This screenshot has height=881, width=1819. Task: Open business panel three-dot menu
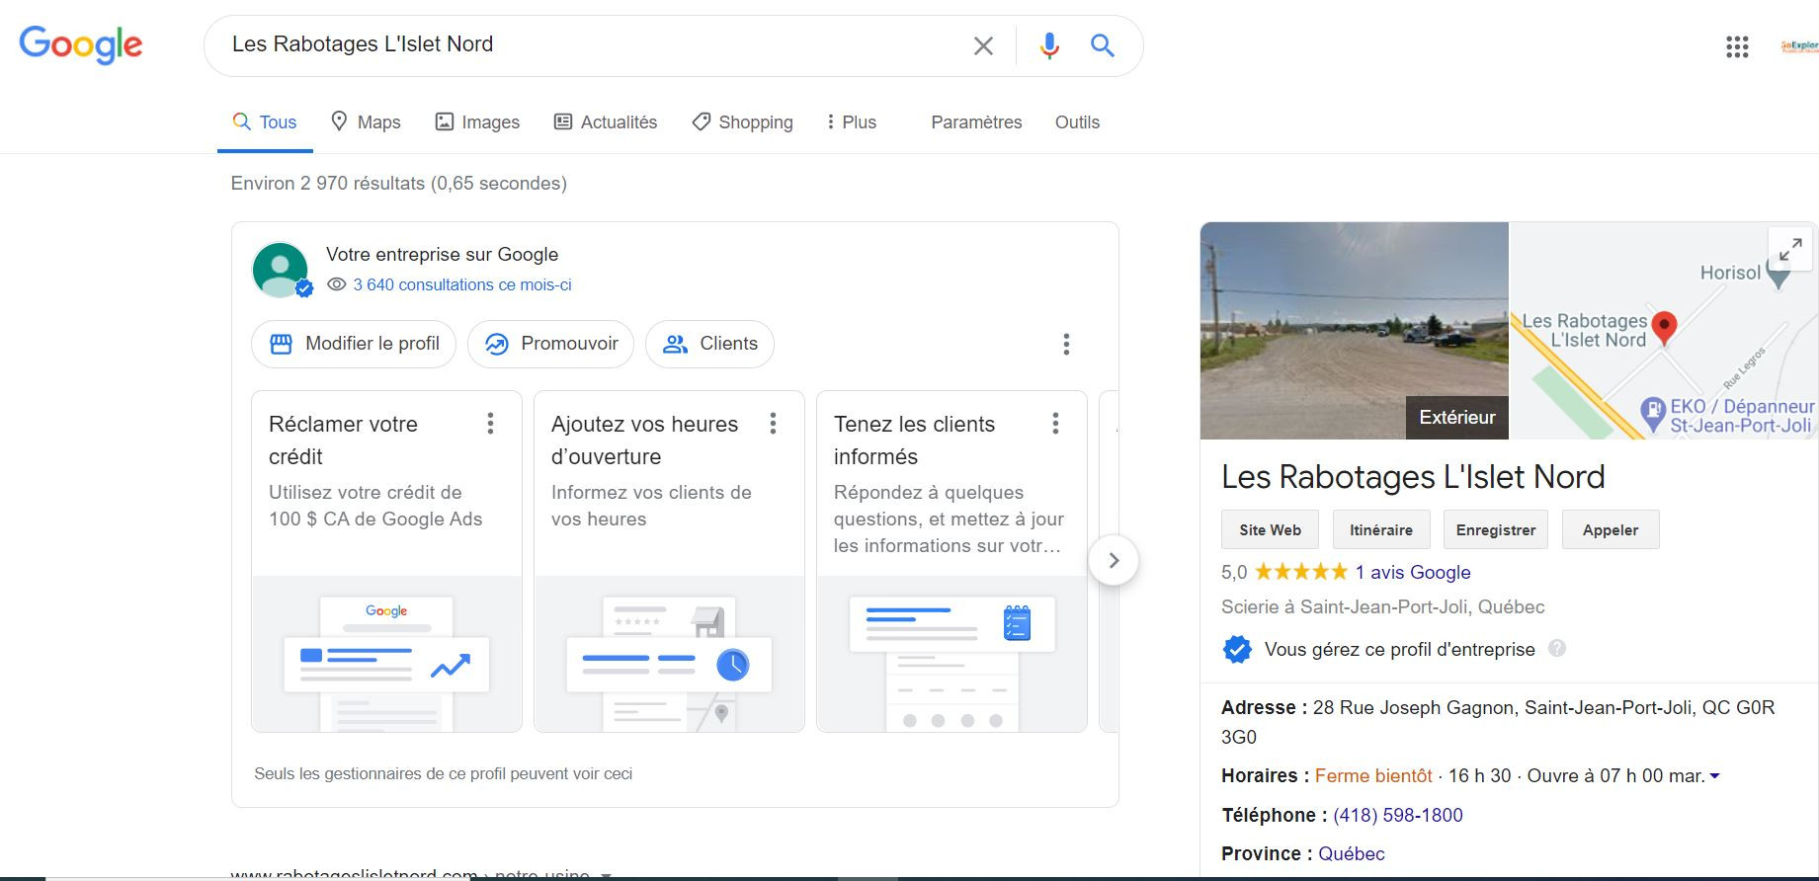1066,344
